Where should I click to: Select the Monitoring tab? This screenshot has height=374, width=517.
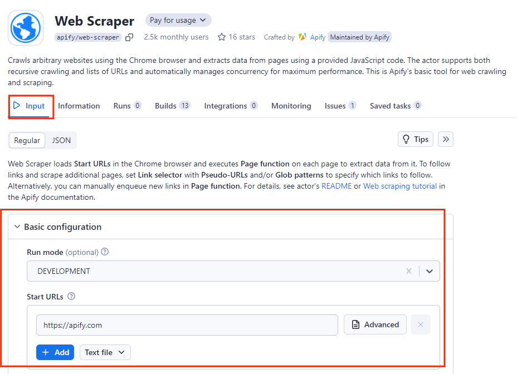pyautogui.click(x=291, y=106)
